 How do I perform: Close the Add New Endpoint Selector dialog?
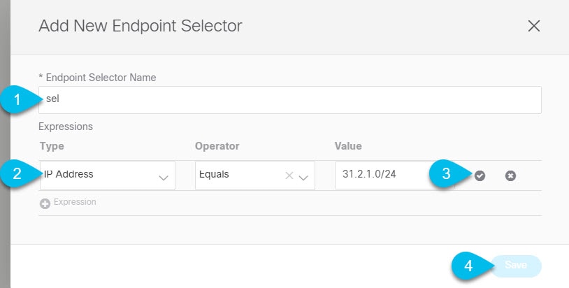tap(534, 26)
